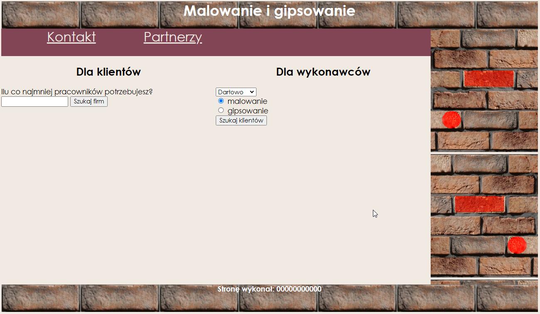Viewport: 540px width, 314px height.
Task: Click red circle in lower wall image
Action: pos(517,245)
